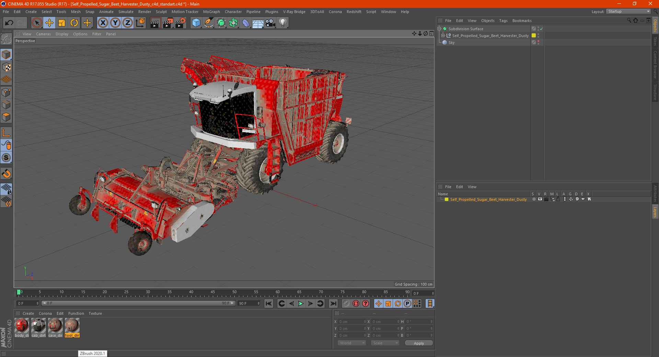Open the Structure side tab
Screen dimensions: 659x357
tap(655, 92)
